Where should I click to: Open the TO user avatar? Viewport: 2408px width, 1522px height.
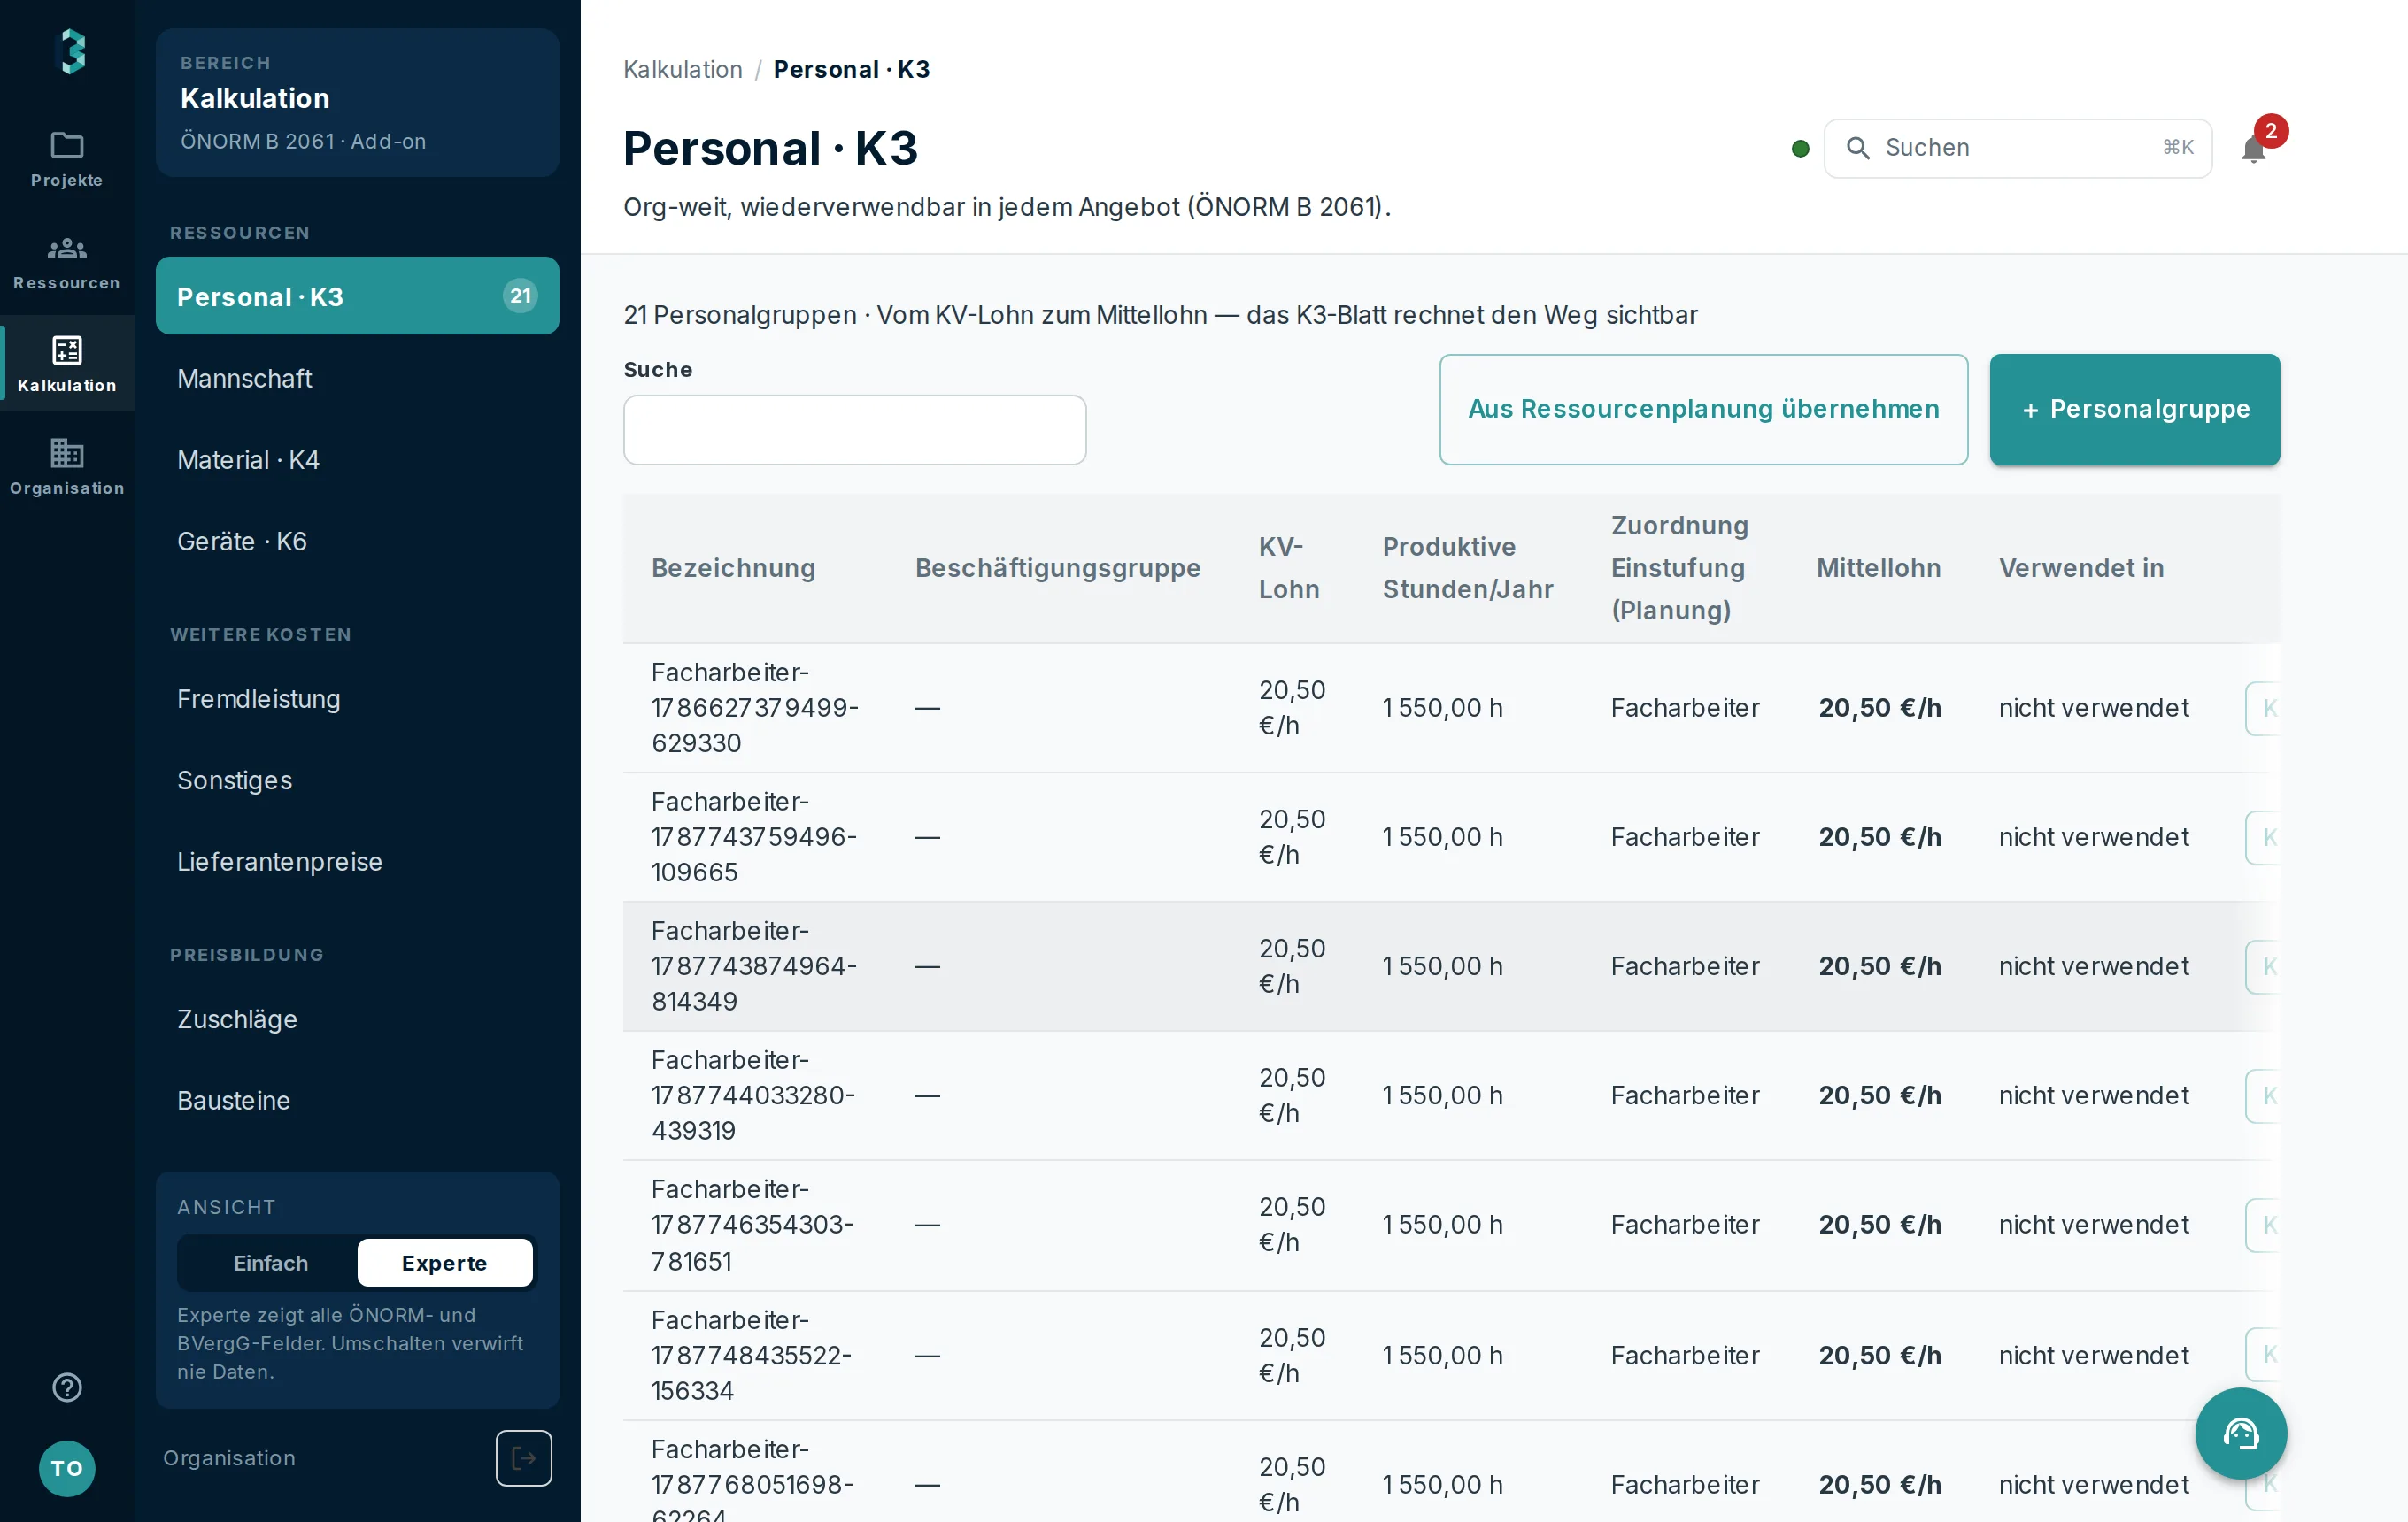pyautogui.click(x=67, y=1468)
